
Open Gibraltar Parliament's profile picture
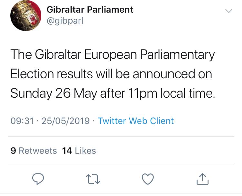pyautogui.click(x=26, y=16)
